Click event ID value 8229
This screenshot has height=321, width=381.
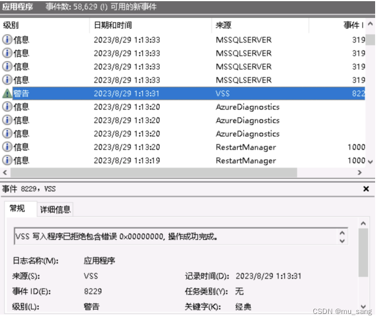[93, 291]
